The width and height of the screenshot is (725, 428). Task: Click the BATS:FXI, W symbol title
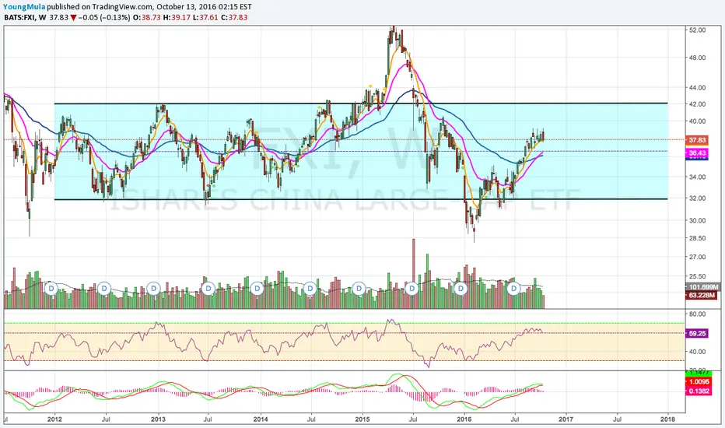tap(25, 18)
